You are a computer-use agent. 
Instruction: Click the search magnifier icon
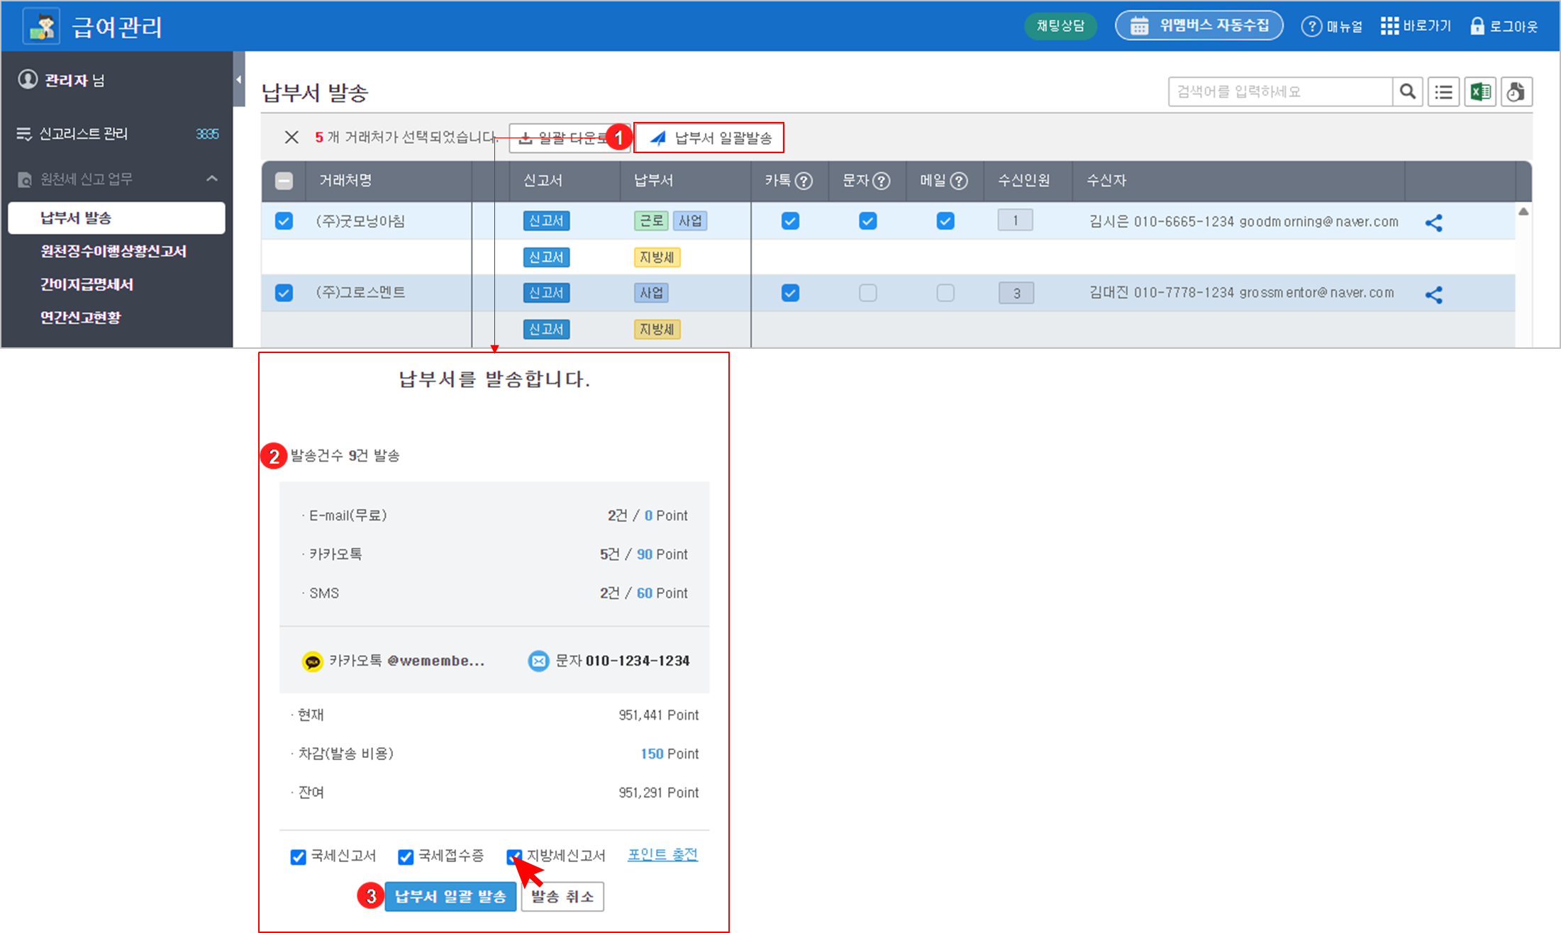[1407, 91]
